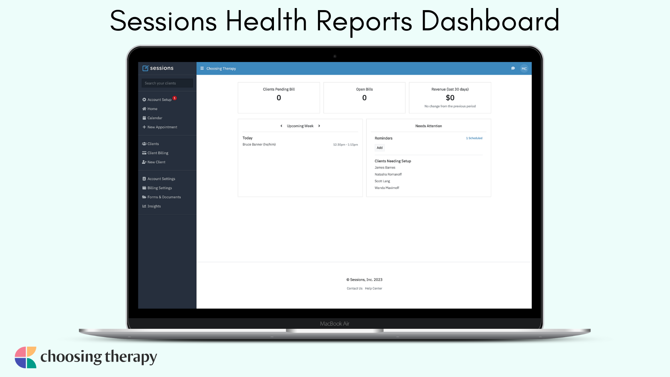Click the Choosing Therapy practice name in header
The image size is (670, 377).
[x=221, y=68]
